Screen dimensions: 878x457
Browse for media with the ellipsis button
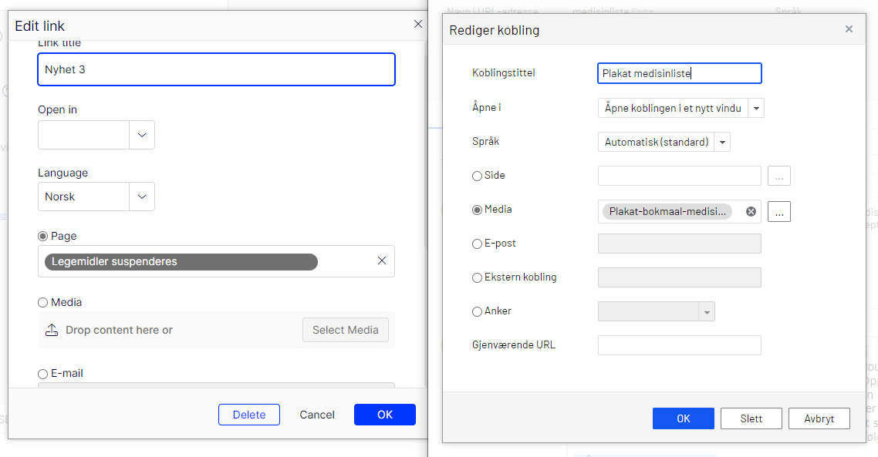point(778,212)
